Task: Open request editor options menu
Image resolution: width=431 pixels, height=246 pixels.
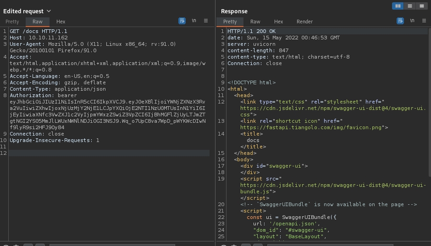Action: point(206,21)
